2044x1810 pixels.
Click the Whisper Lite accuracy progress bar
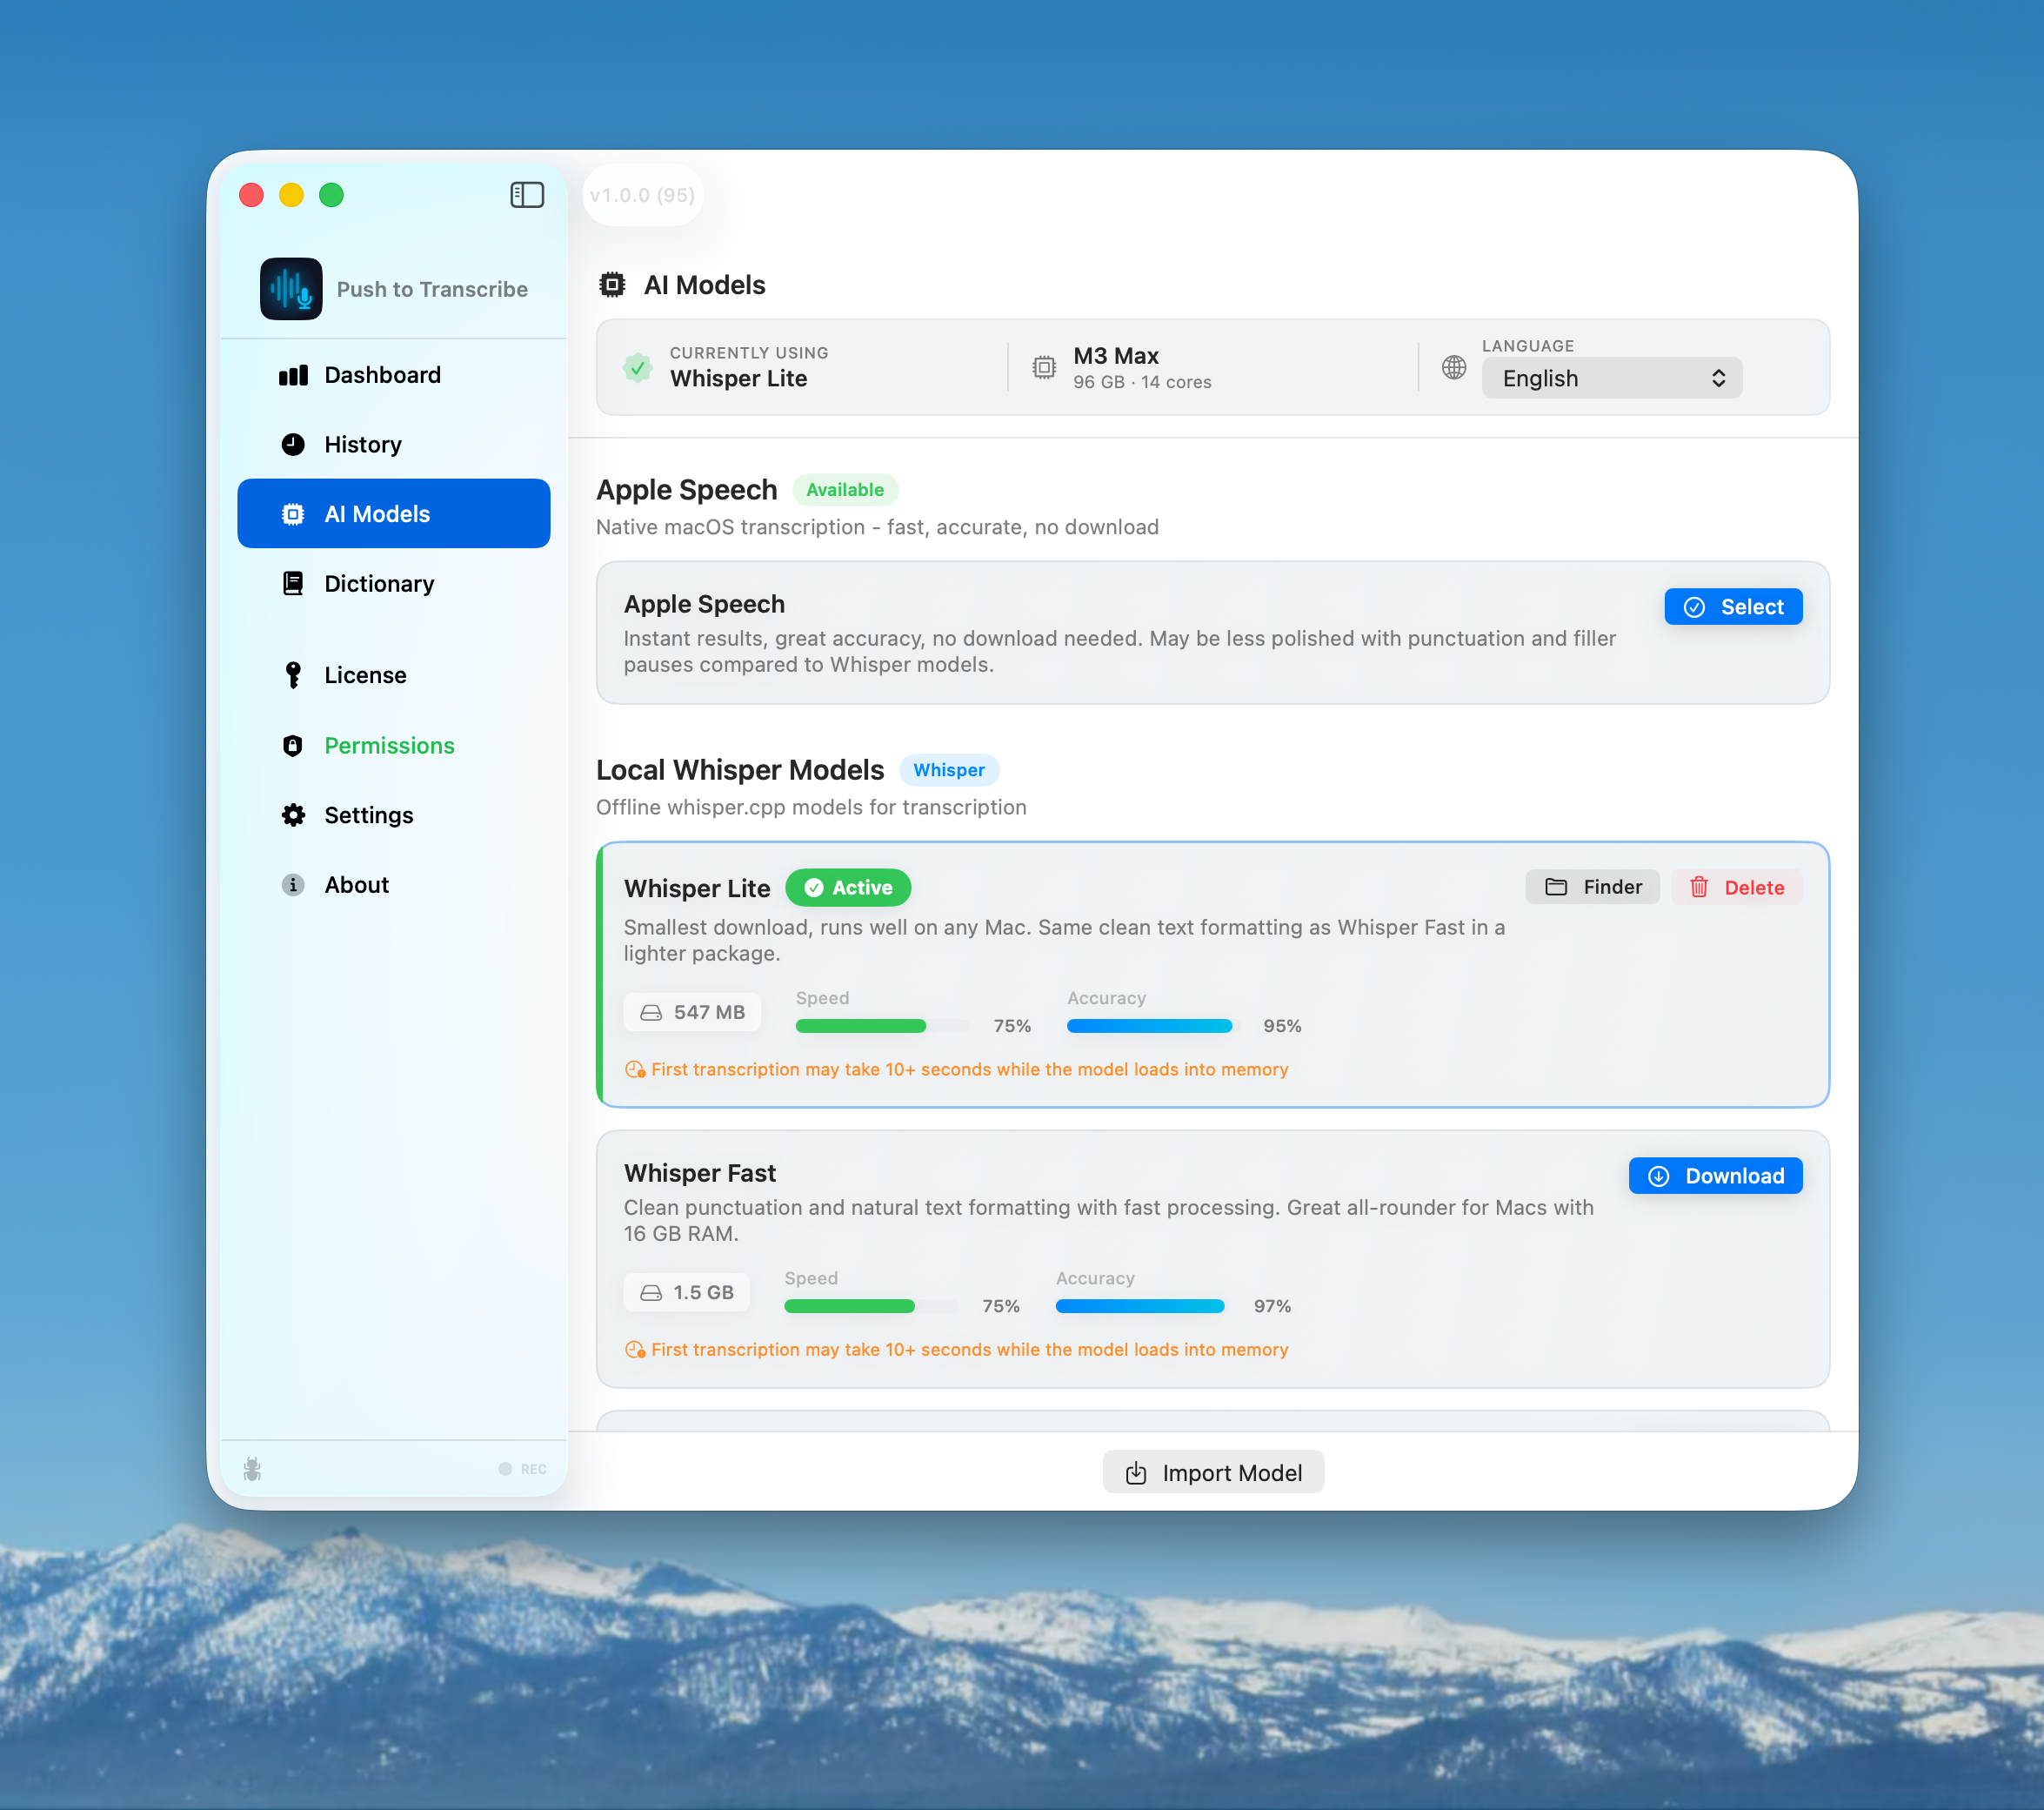click(x=1149, y=1026)
